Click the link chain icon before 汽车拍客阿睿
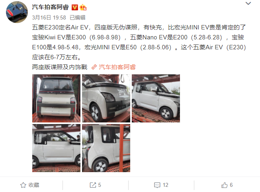This screenshot has height=192, width=260. pyautogui.click(x=94, y=67)
